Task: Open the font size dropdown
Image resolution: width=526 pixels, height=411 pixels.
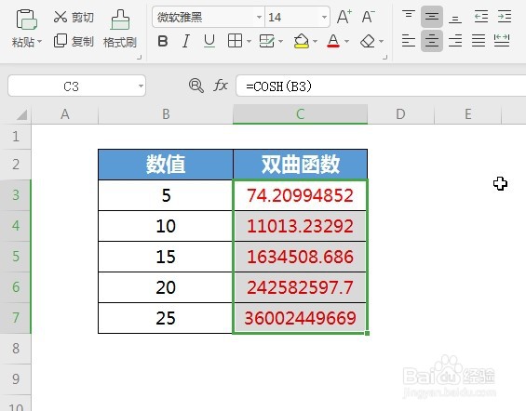Action: pyautogui.click(x=324, y=17)
